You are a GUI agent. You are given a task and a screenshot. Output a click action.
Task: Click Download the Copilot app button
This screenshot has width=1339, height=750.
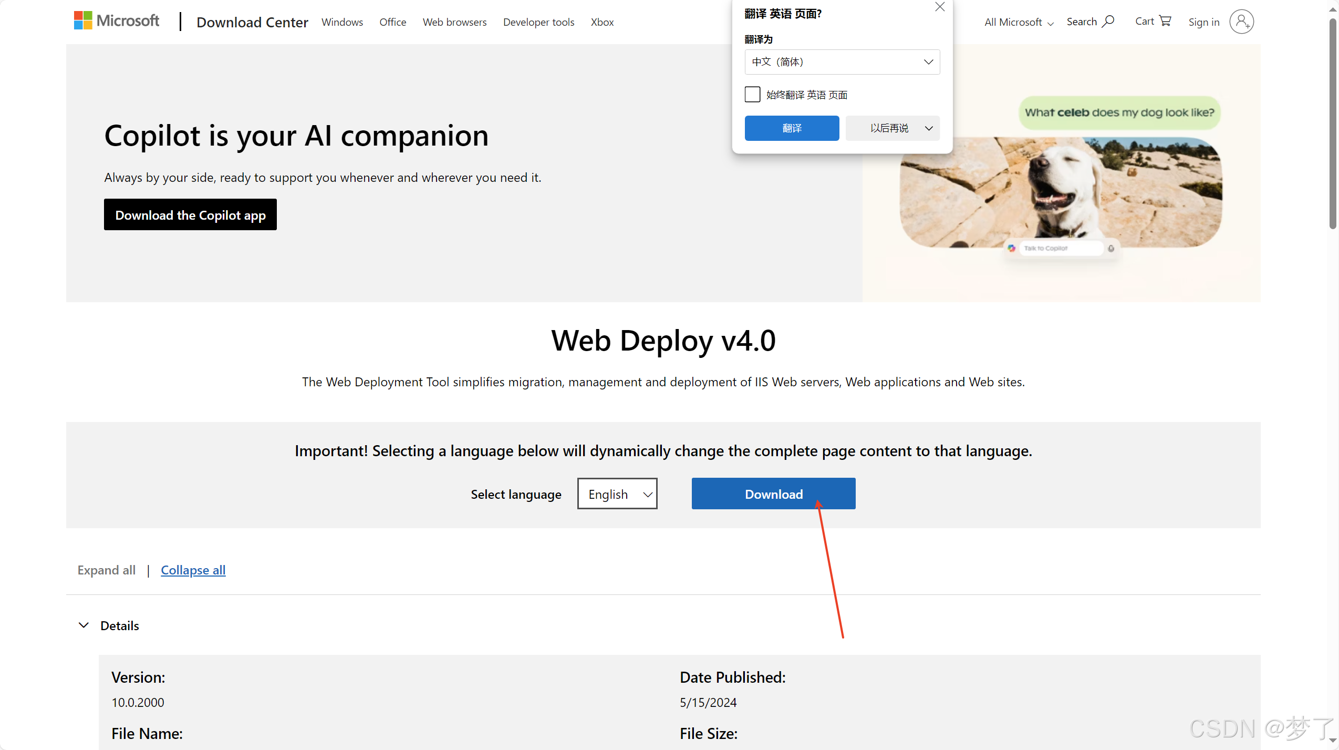click(x=190, y=215)
